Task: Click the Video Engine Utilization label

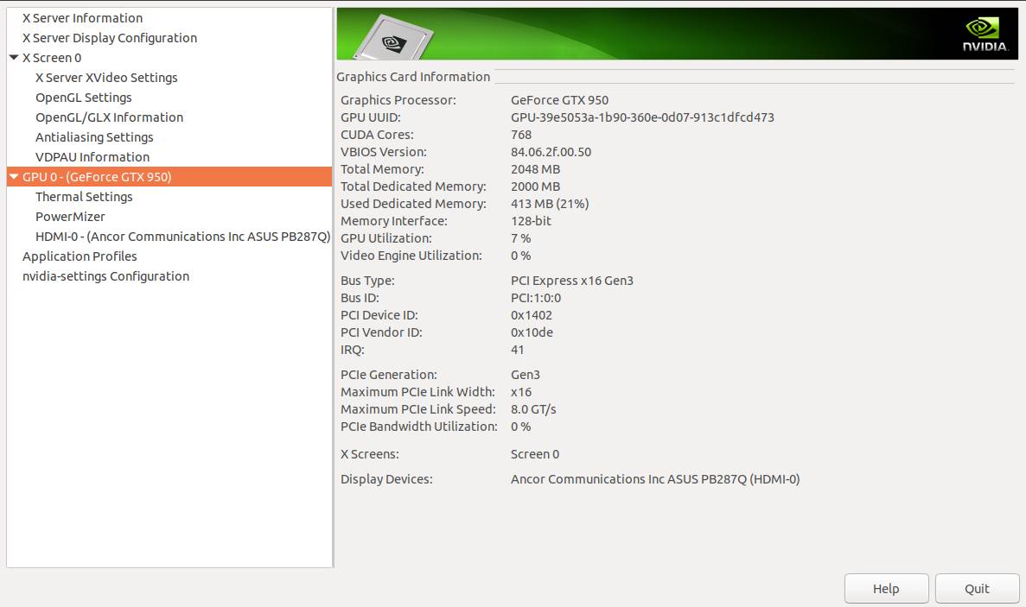Action: pyautogui.click(x=411, y=256)
